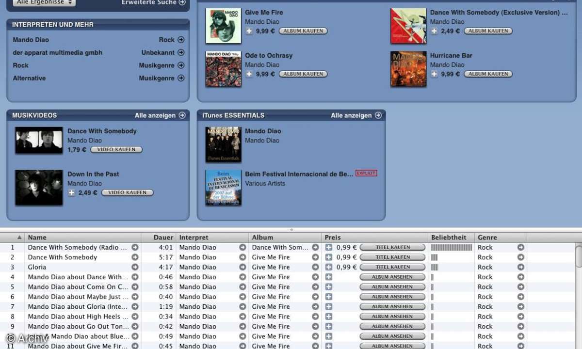Select track Mando Diao about Gloria (Inte
The width and height of the screenshot is (582, 349).
pyautogui.click(x=78, y=307)
